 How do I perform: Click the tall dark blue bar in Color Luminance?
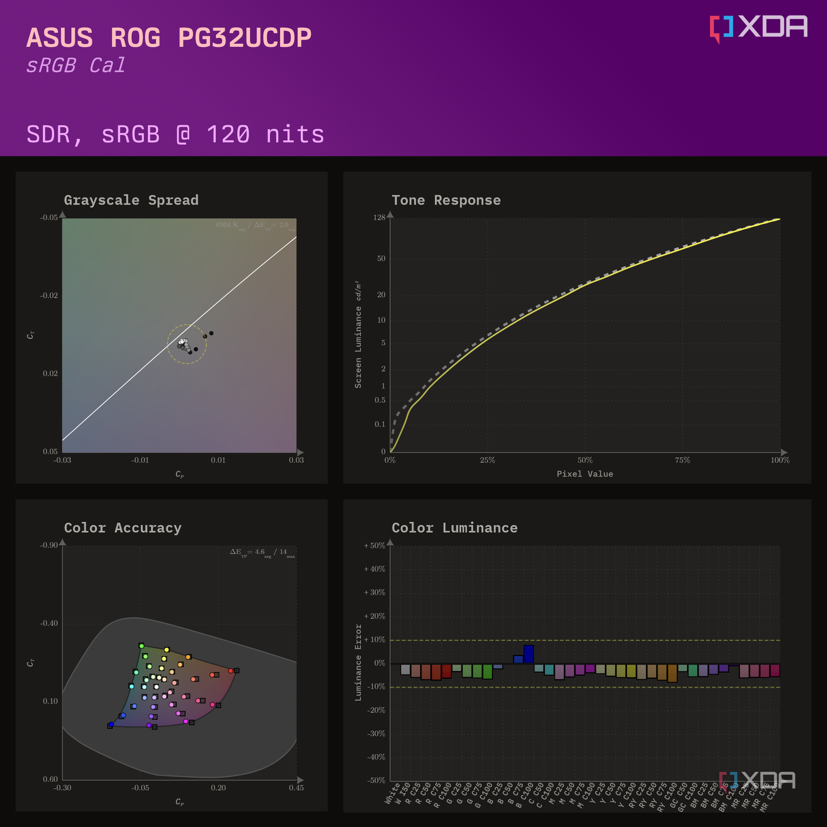pyautogui.click(x=528, y=654)
